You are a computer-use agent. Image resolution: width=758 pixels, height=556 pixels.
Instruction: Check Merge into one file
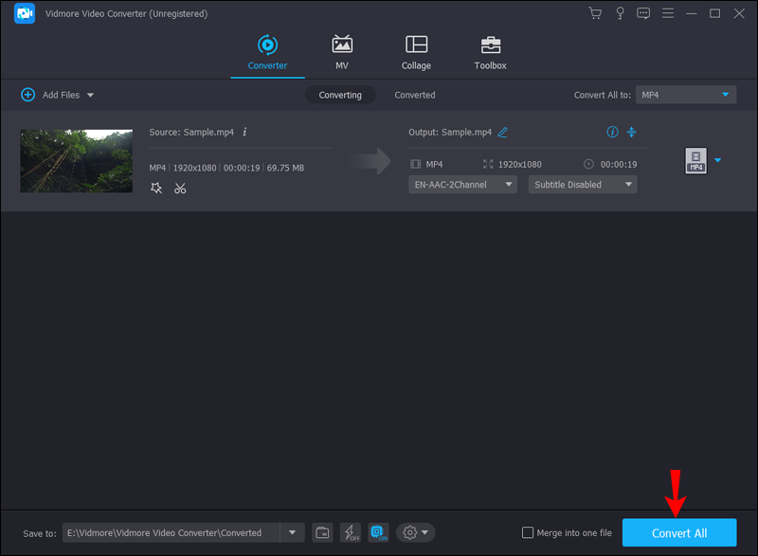coord(528,533)
